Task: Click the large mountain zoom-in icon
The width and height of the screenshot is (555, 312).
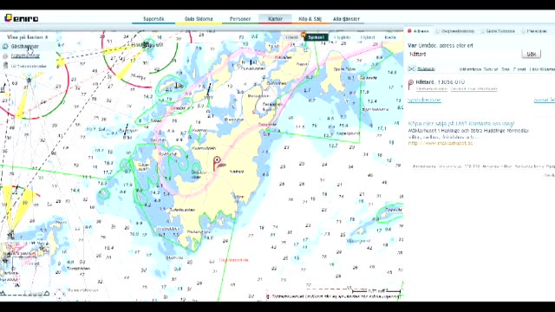Action: coord(47,293)
